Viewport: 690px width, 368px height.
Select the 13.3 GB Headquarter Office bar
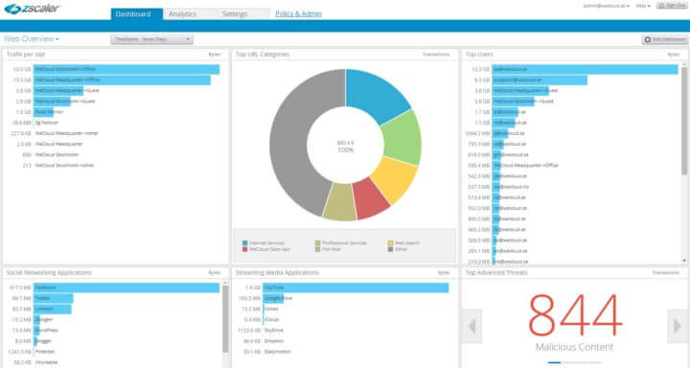(122, 80)
